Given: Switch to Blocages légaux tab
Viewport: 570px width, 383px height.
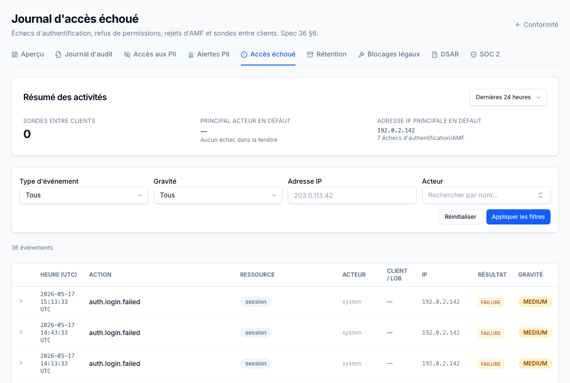Looking at the screenshot, I should [389, 54].
